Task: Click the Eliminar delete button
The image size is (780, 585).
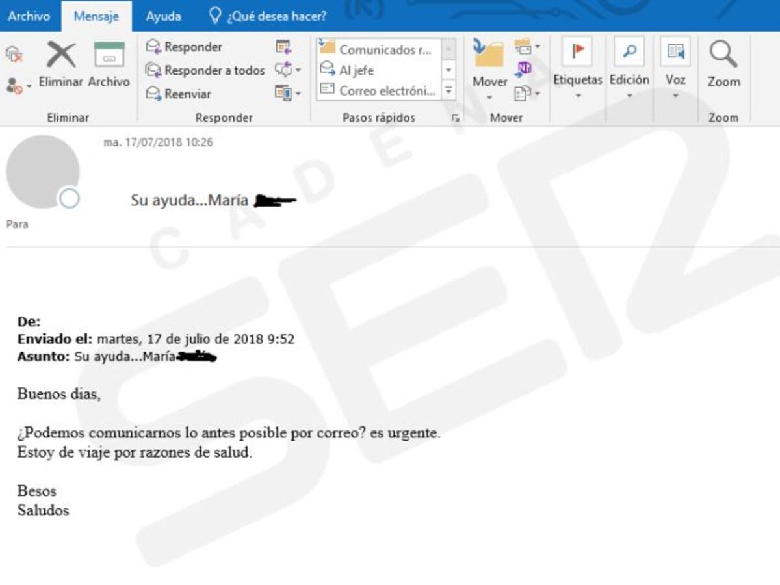Action: (60, 64)
